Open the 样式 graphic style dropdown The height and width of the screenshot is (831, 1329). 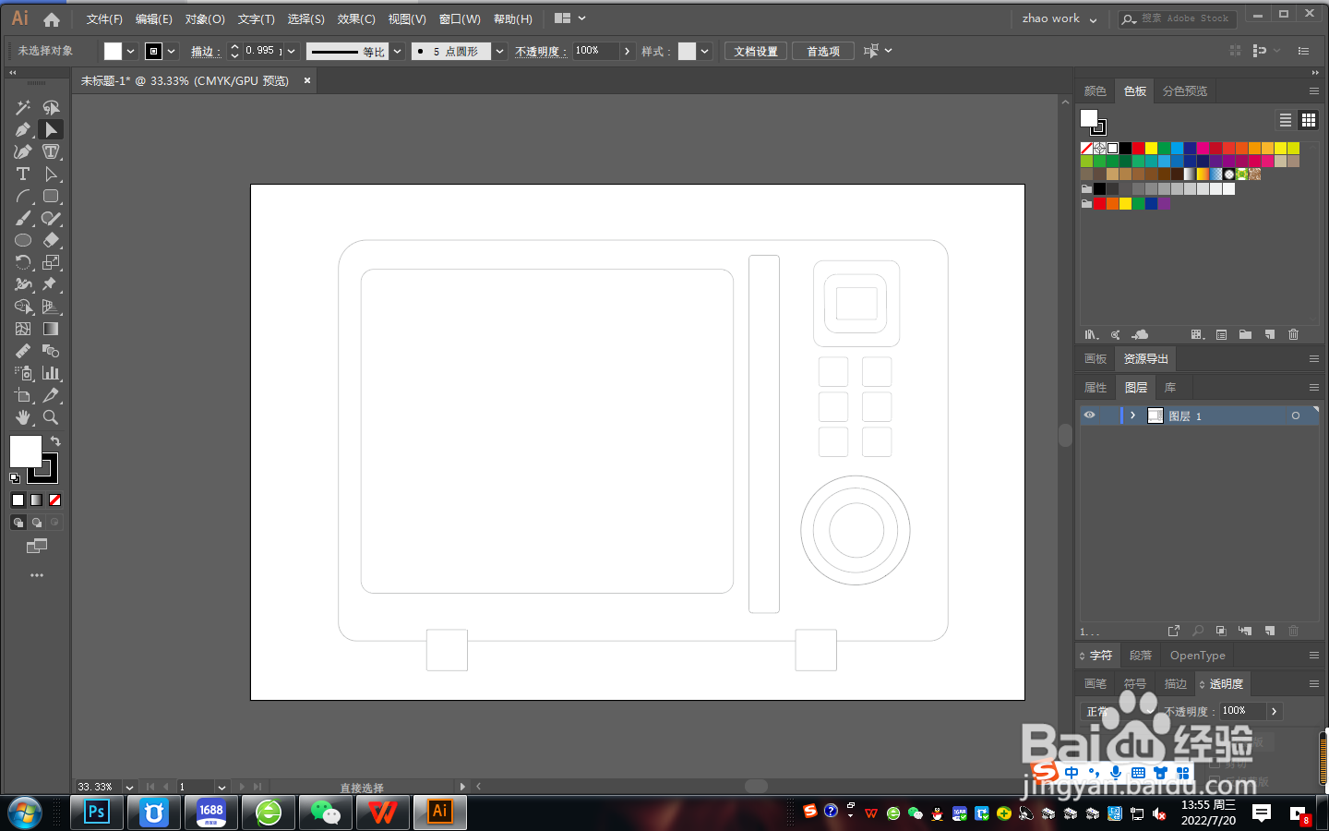(705, 52)
